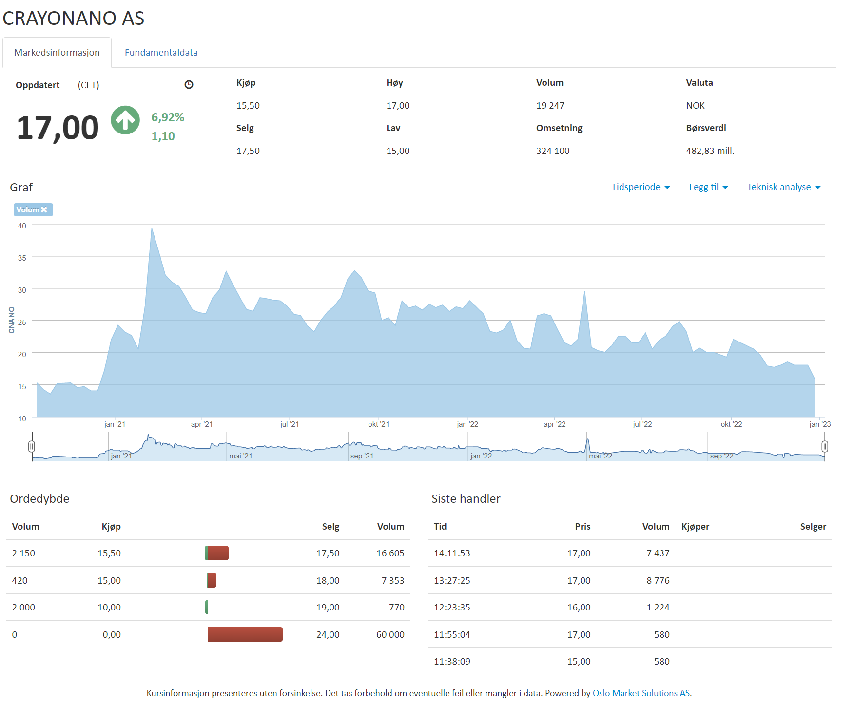
Task: Click the order depth bar for 24,00
Action: coord(245,634)
